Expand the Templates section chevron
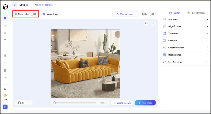Viewport: 211px width, 114px height. click(207, 19)
